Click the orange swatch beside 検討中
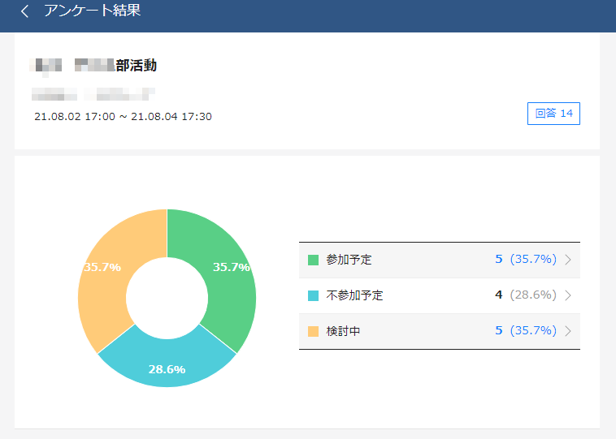Viewport: 616px width, 439px height. 314,331
